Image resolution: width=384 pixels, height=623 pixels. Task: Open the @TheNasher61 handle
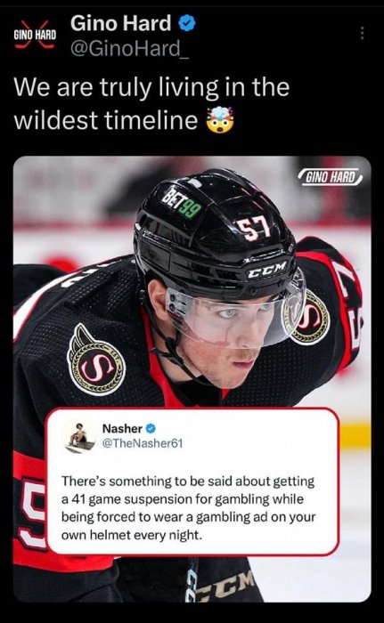click(143, 443)
